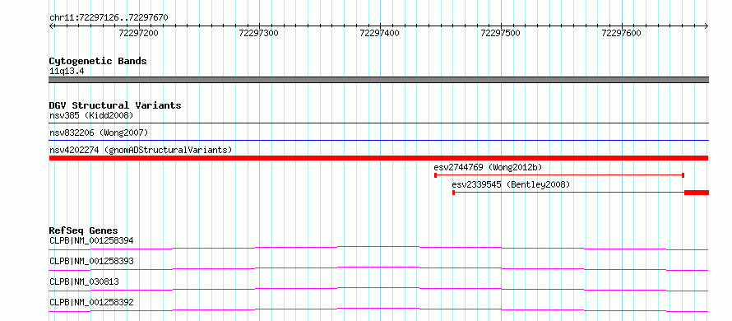Image resolution: width=732 pixels, height=321 pixels.
Task: Click the chr11:72297126..72297670 coordinate label
Action: pyautogui.click(x=109, y=18)
